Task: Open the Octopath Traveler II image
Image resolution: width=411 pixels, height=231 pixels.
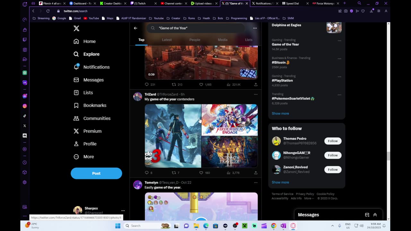Action: [230, 152]
